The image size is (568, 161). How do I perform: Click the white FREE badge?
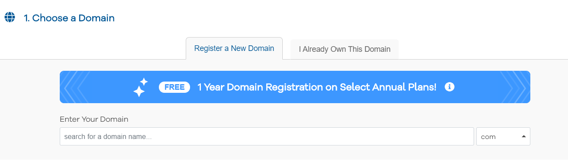click(174, 87)
